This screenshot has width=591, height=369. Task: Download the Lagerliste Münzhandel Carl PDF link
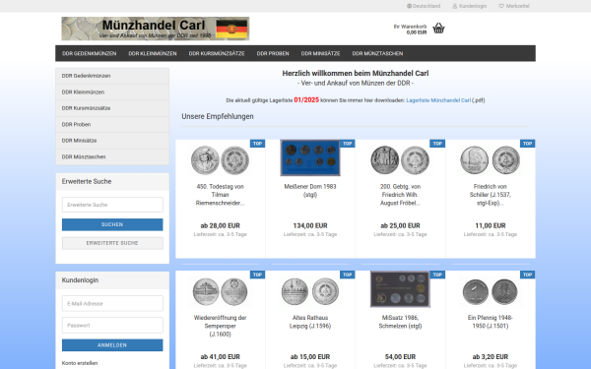pos(438,100)
